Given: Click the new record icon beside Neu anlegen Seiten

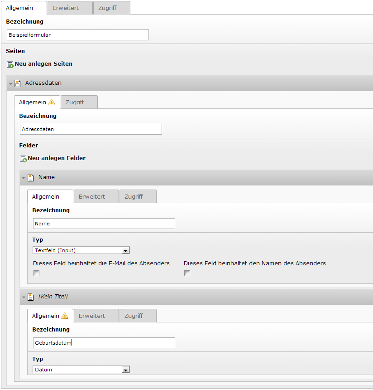Looking at the screenshot, I should tap(10, 64).
